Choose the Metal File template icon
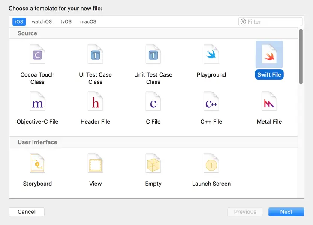Image resolution: width=313 pixels, height=225 pixels. [x=269, y=103]
